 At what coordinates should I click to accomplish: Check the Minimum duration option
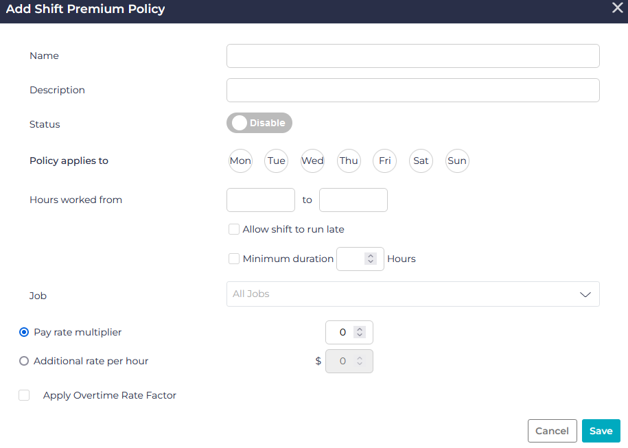tap(234, 259)
